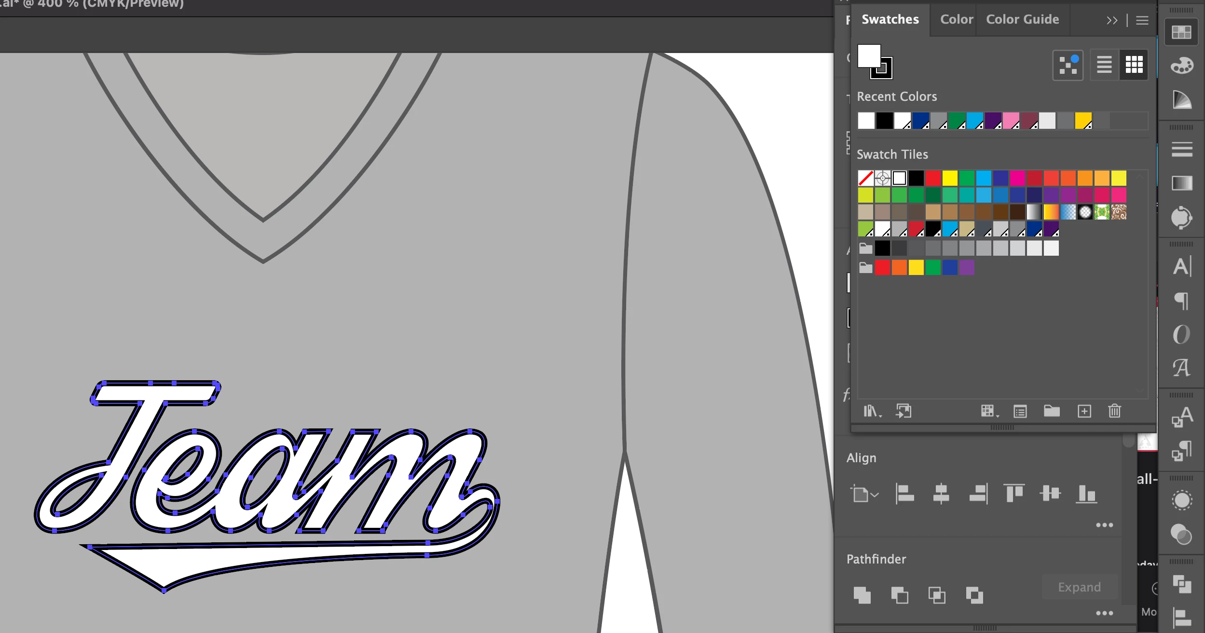Click the Pathfinder Unite shape icon
Image resolution: width=1205 pixels, height=633 pixels.
(x=862, y=595)
